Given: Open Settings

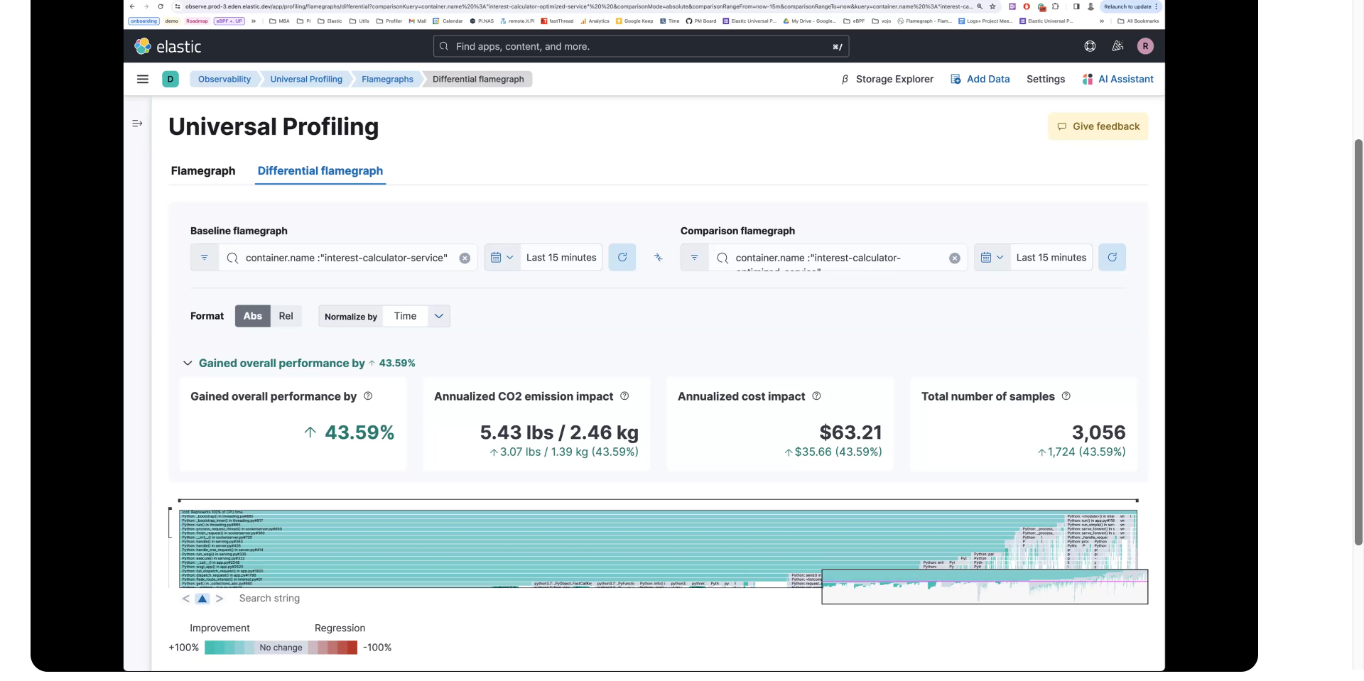Looking at the screenshot, I should pyautogui.click(x=1046, y=79).
